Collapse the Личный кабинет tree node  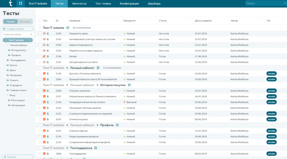pyautogui.click(x=7, y=45)
